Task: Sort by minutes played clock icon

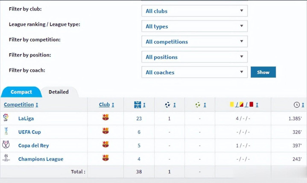Action: pos(297,105)
